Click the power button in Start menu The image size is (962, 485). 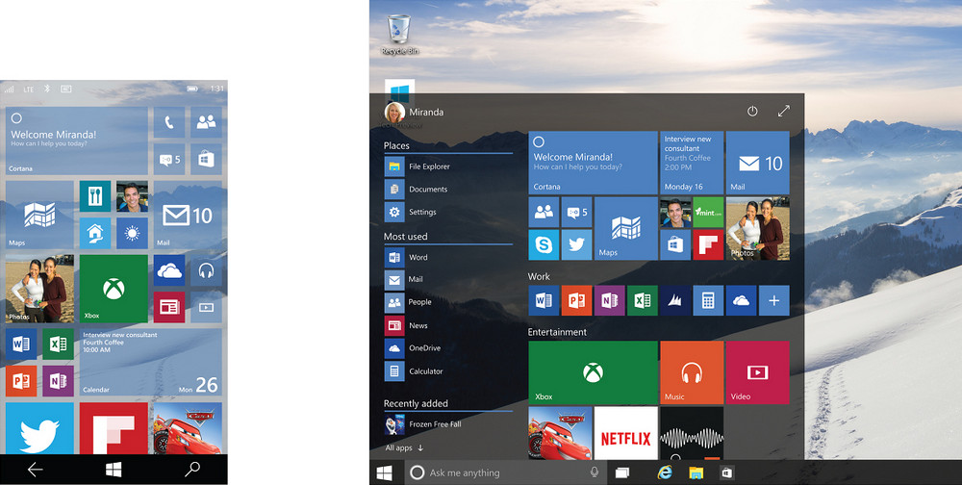tap(752, 111)
